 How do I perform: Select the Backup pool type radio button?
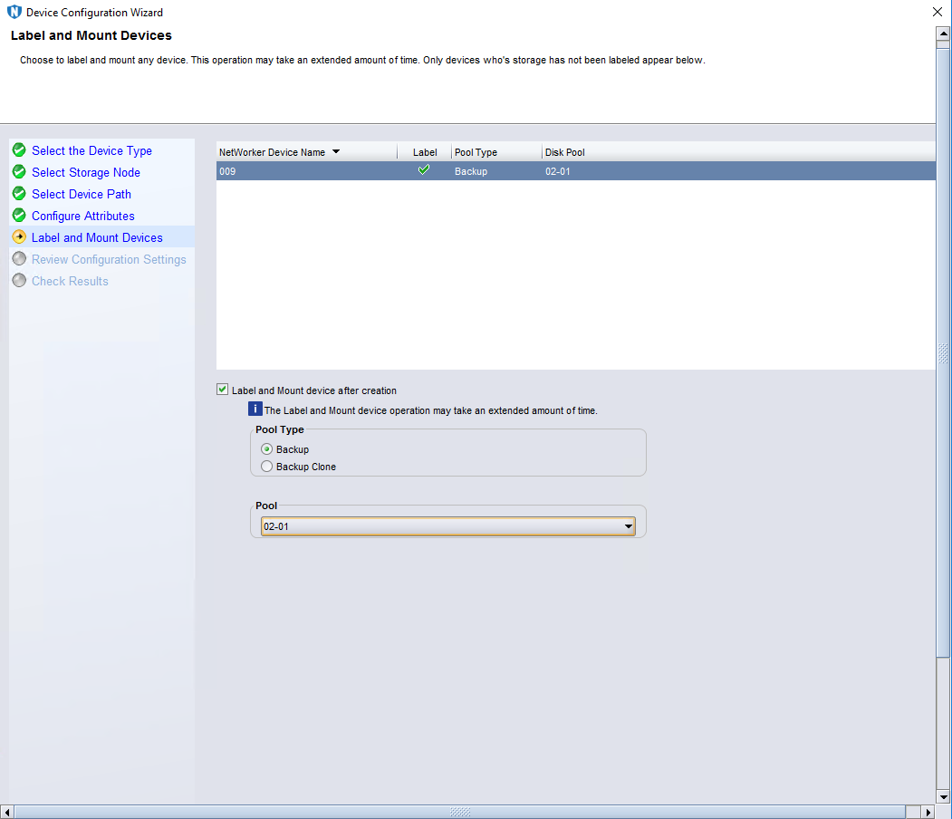[x=266, y=449]
